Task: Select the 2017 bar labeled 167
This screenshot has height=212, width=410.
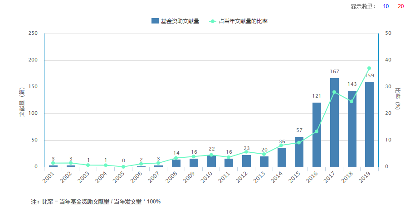Action: coord(334,122)
